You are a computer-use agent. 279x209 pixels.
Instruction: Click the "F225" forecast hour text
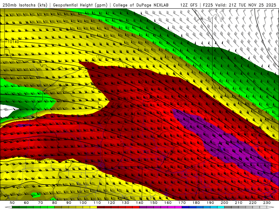[208, 5]
